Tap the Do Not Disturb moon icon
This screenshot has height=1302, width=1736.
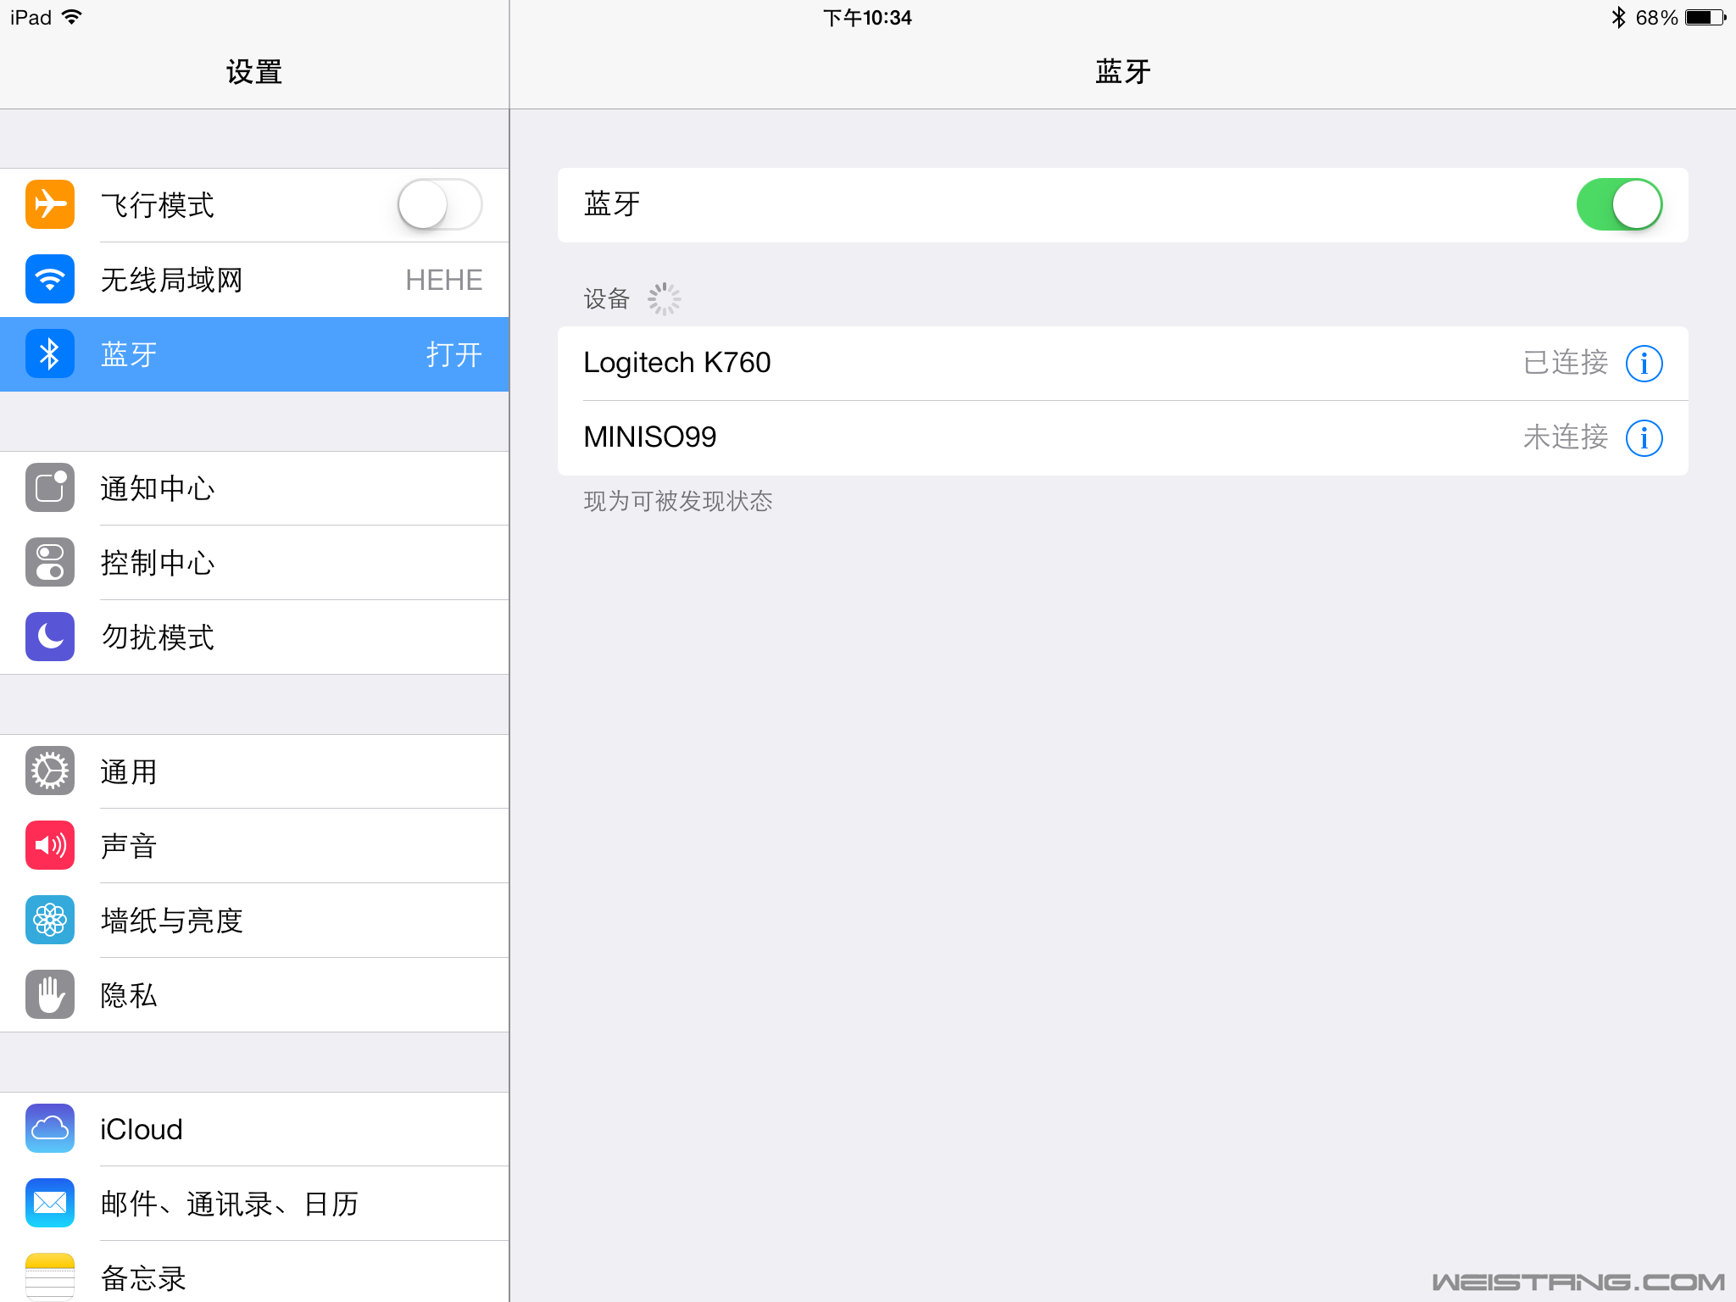(50, 637)
